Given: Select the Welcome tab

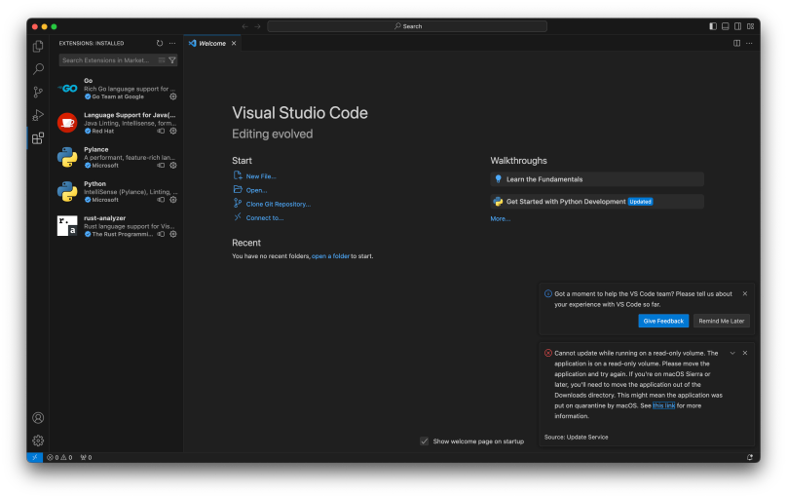Looking at the screenshot, I should (212, 43).
